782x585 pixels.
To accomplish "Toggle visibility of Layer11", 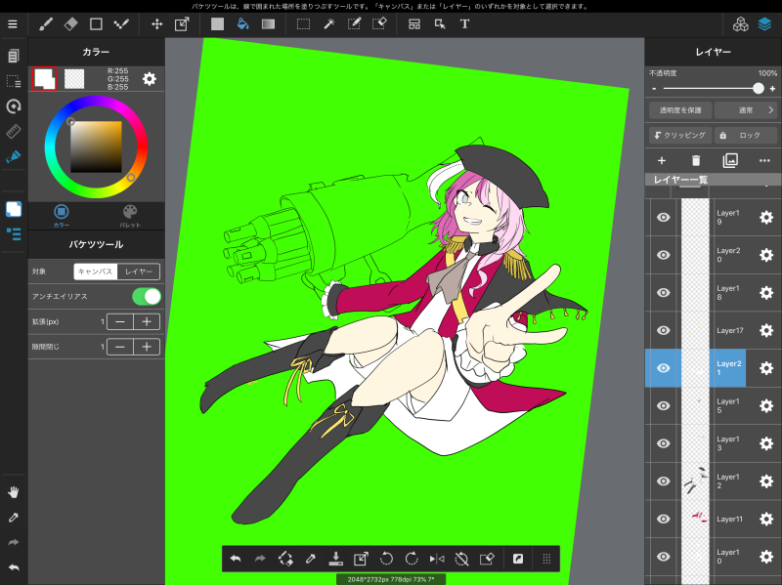I will 663,519.
